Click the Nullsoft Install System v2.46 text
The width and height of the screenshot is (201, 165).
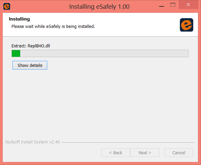tap(33, 142)
